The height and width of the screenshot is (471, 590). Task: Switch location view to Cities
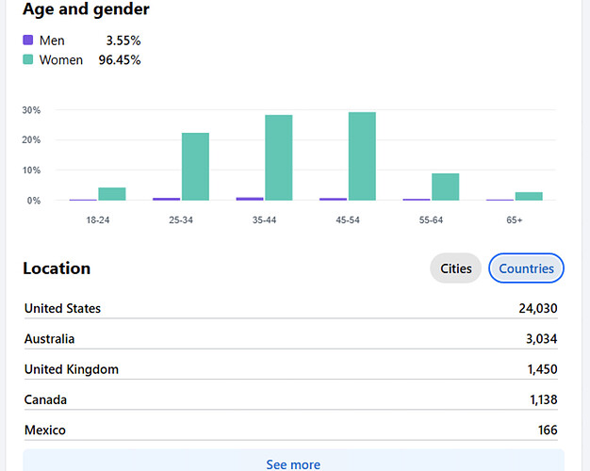(455, 268)
